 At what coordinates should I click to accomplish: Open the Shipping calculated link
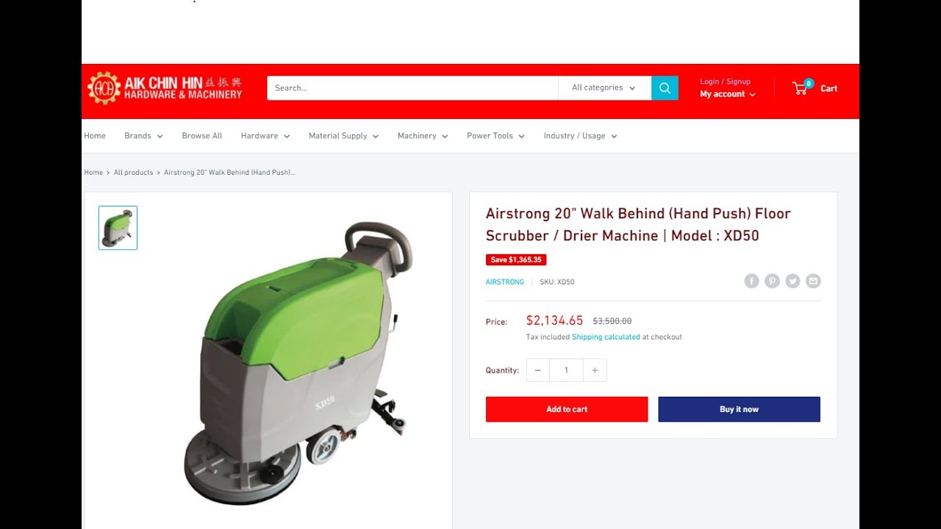(x=606, y=337)
